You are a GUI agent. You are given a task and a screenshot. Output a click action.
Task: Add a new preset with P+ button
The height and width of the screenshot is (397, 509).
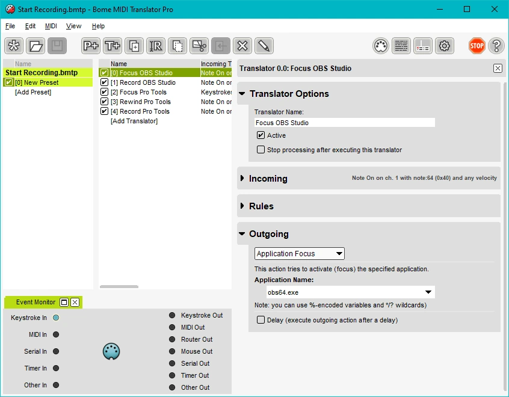pos(91,46)
